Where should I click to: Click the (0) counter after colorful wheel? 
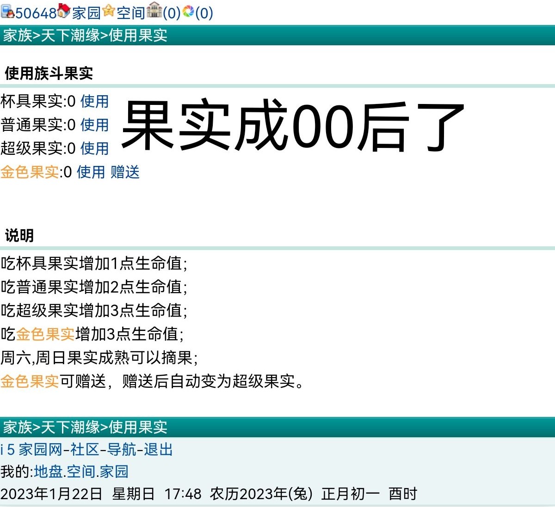[x=204, y=13]
